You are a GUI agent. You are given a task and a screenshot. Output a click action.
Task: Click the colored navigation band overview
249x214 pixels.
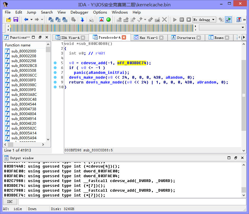[x=102, y=28]
